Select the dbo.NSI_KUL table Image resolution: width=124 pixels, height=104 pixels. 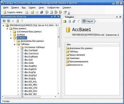click(30, 82)
